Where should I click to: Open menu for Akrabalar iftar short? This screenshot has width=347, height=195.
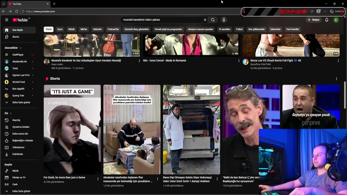[158, 179]
